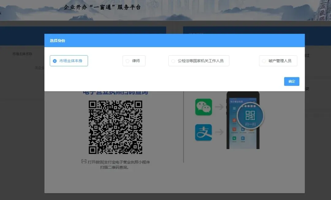This screenshot has height=200, width=331.
Task: Click the scan icon beside 打开微信 instruction
Action: pyautogui.click(x=84, y=162)
